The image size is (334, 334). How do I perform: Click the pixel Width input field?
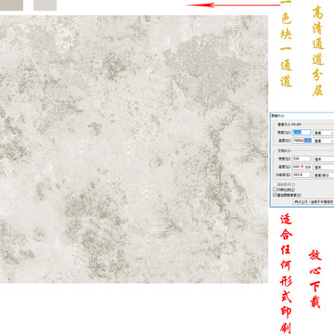point(302,133)
